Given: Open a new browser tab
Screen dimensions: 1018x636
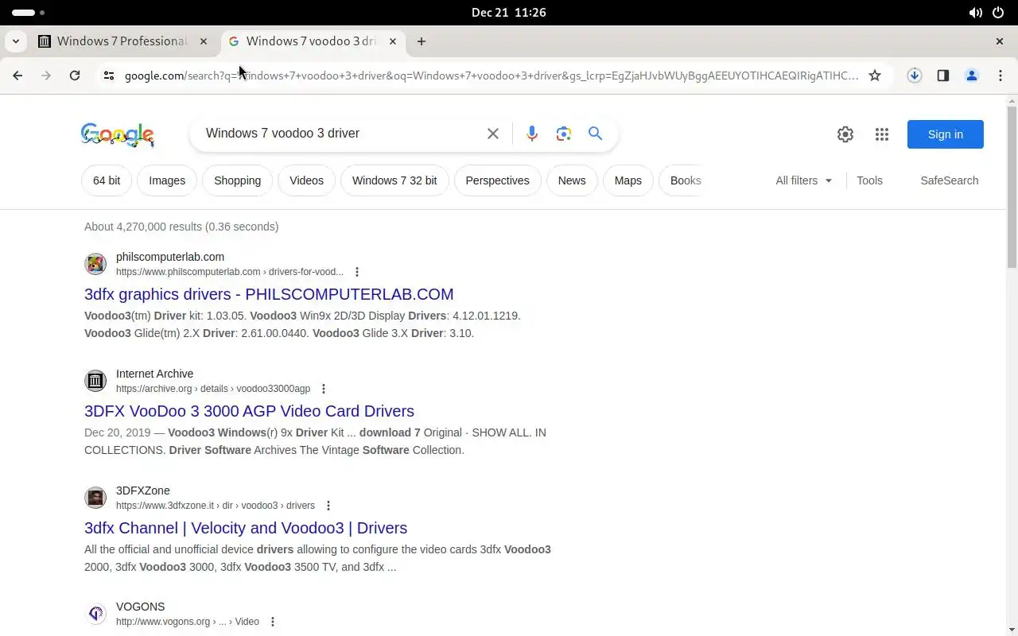Looking at the screenshot, I should pyautogui.click(x=422, y=41).
